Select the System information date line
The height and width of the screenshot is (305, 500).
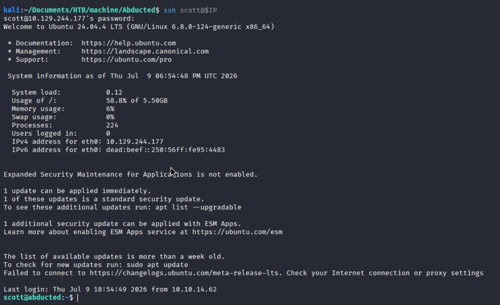(x=122, y=76)
